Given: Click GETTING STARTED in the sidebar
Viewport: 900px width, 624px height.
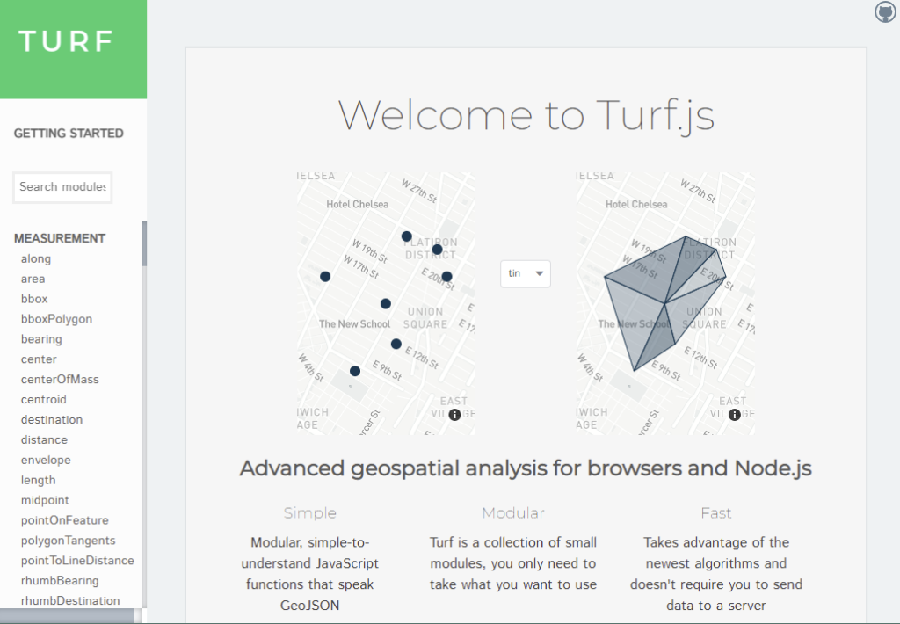Looking at the screenshot, I should (x=69, y=133).
